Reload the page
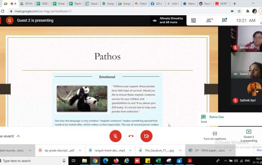Viewport: 262px width, 165px height. 3,11
